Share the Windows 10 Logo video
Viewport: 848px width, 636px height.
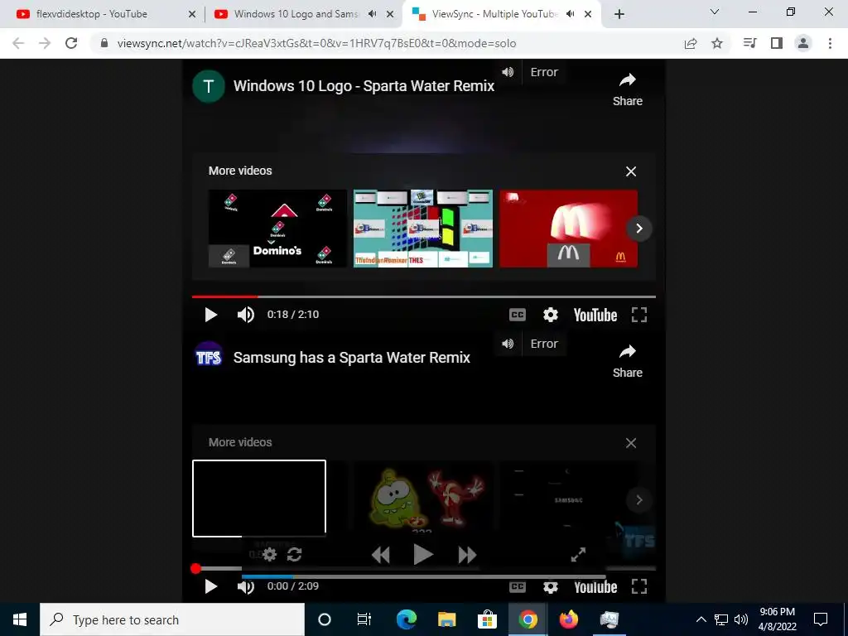628,89
